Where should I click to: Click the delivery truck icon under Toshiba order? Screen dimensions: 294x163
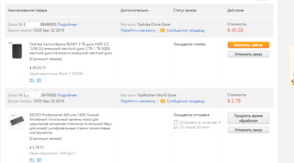32,80
